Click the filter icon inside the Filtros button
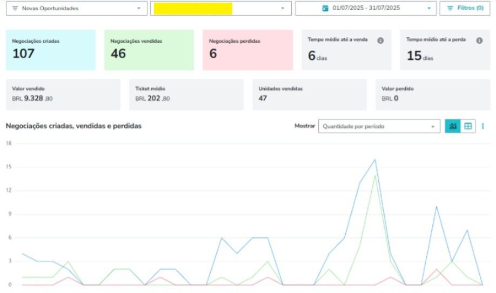The image size is (496, 293). [x=450, y=9]
